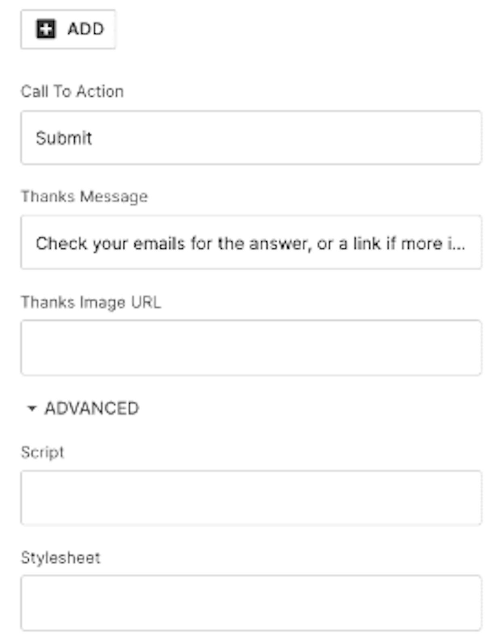Click the Script field label
The image size is (501, 637).
tap(42, 452)
